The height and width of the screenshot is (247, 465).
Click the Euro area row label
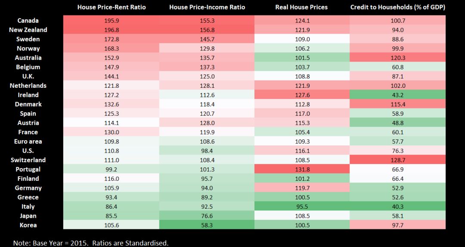tap(28, 142)
